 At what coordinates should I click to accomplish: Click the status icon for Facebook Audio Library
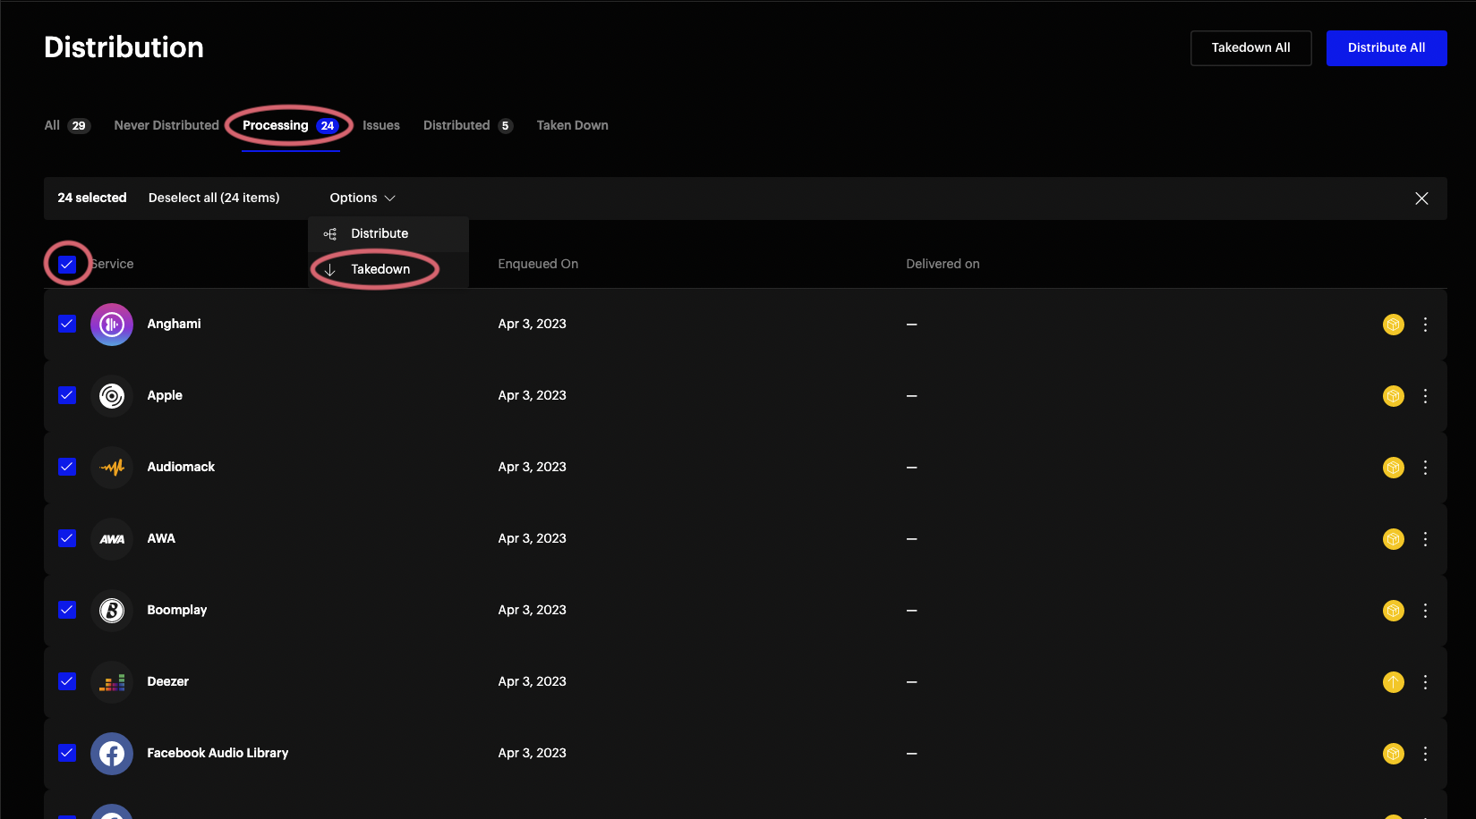pos(1394,754)
